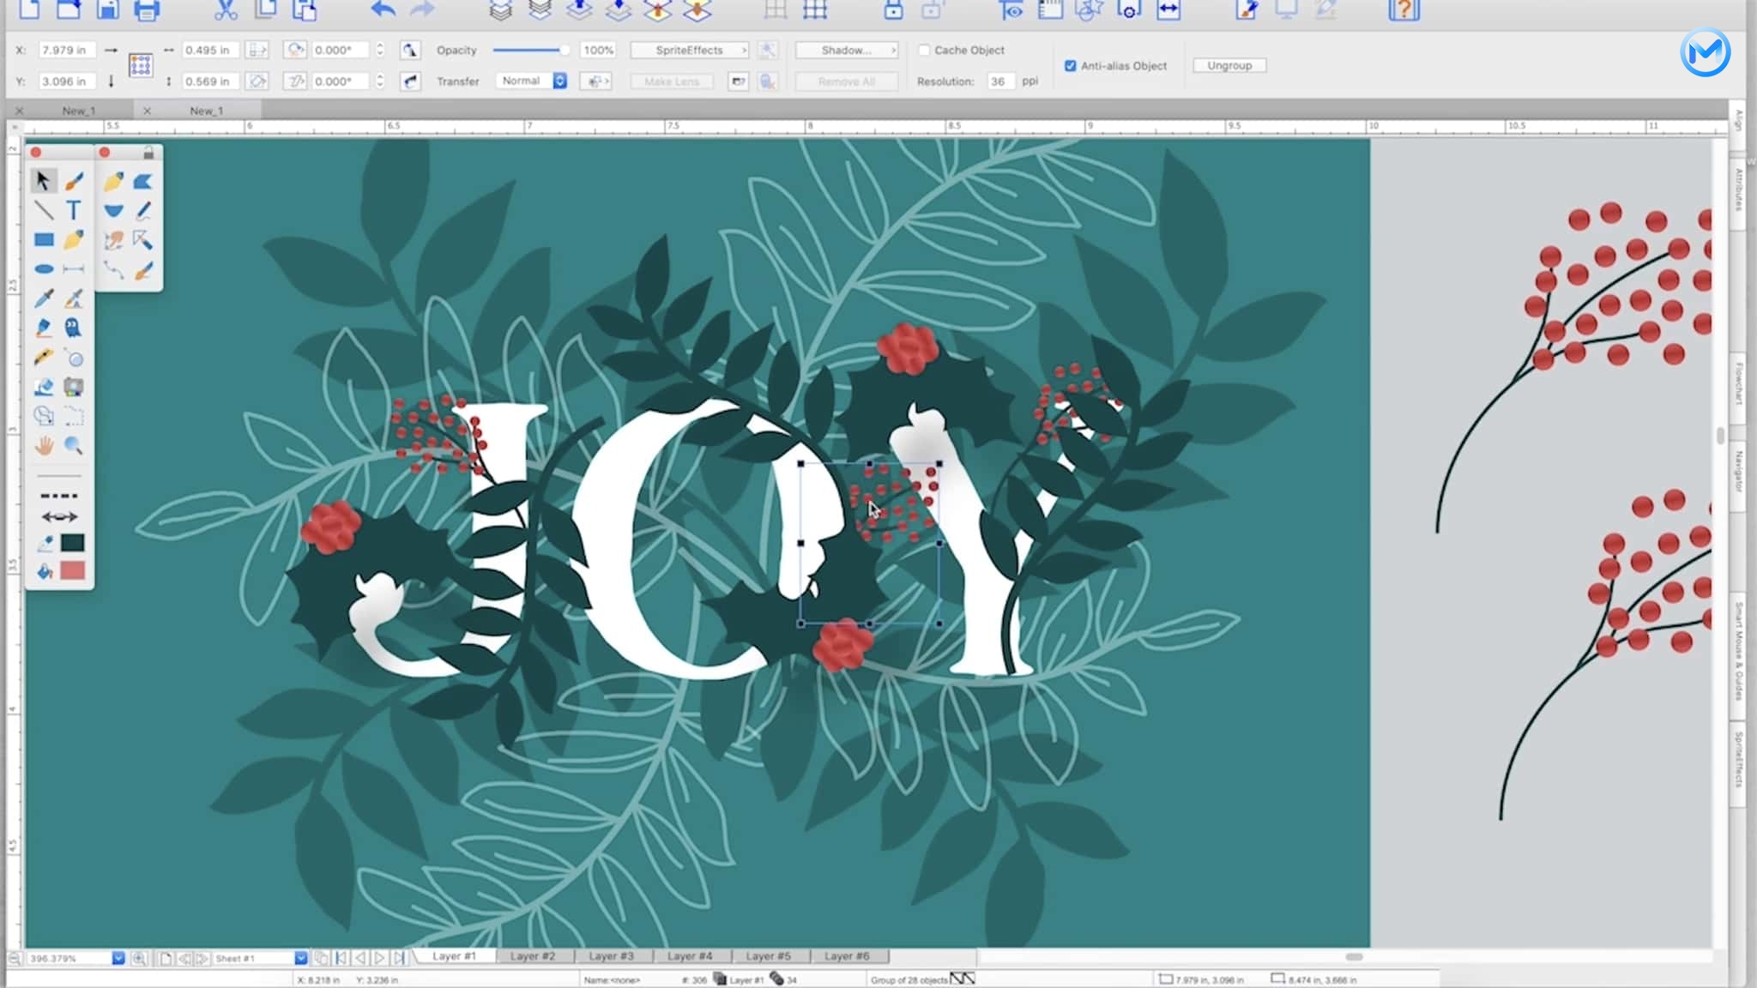The image size is (1757, 988).
Task: Disable the Anti-alias Object checkbox
Action: pos(1072,65)
